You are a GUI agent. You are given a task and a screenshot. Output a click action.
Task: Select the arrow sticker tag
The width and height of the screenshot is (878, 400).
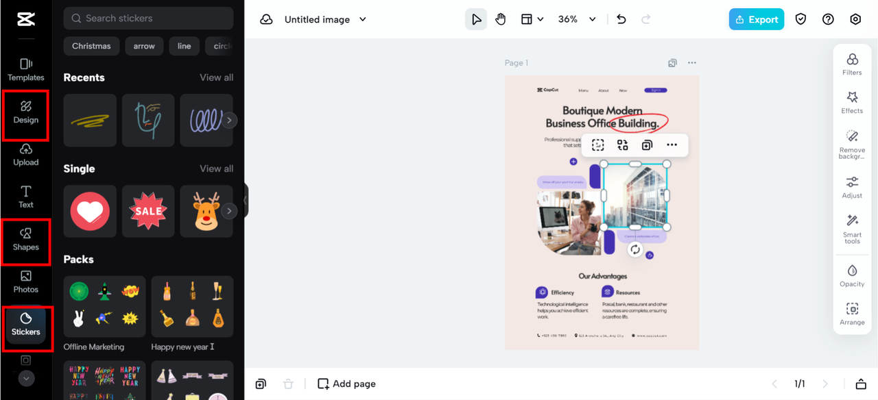point(144,46)
